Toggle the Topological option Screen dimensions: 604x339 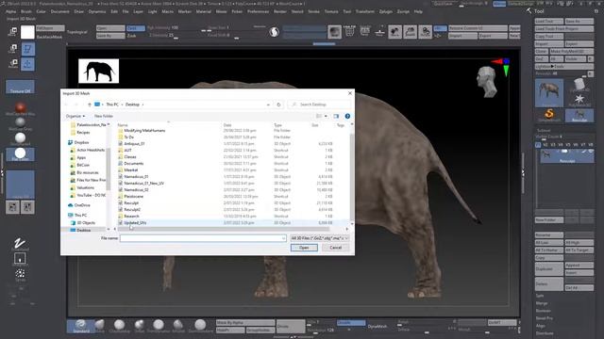[x=76, y=32]
